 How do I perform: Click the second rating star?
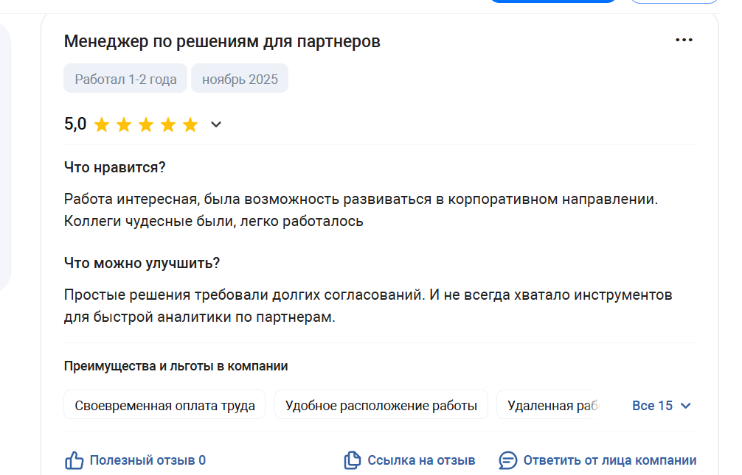[x=124, y=124]
